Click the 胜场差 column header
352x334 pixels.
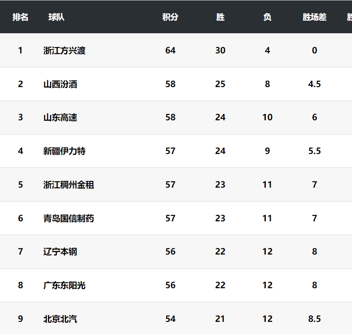click(x=314, y=17)
